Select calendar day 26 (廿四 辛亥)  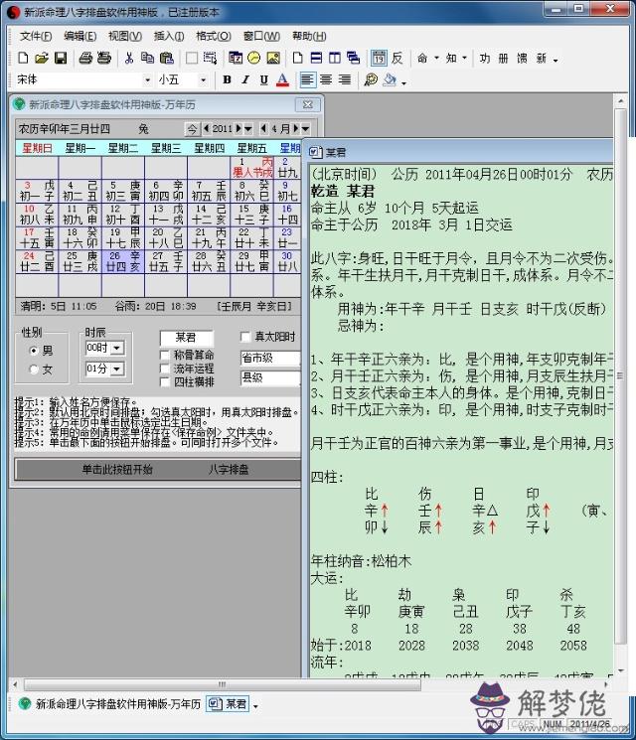123,261
